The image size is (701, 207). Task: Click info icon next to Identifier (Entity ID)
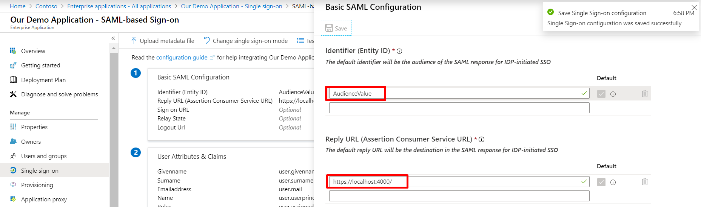(x=399, y=51)
